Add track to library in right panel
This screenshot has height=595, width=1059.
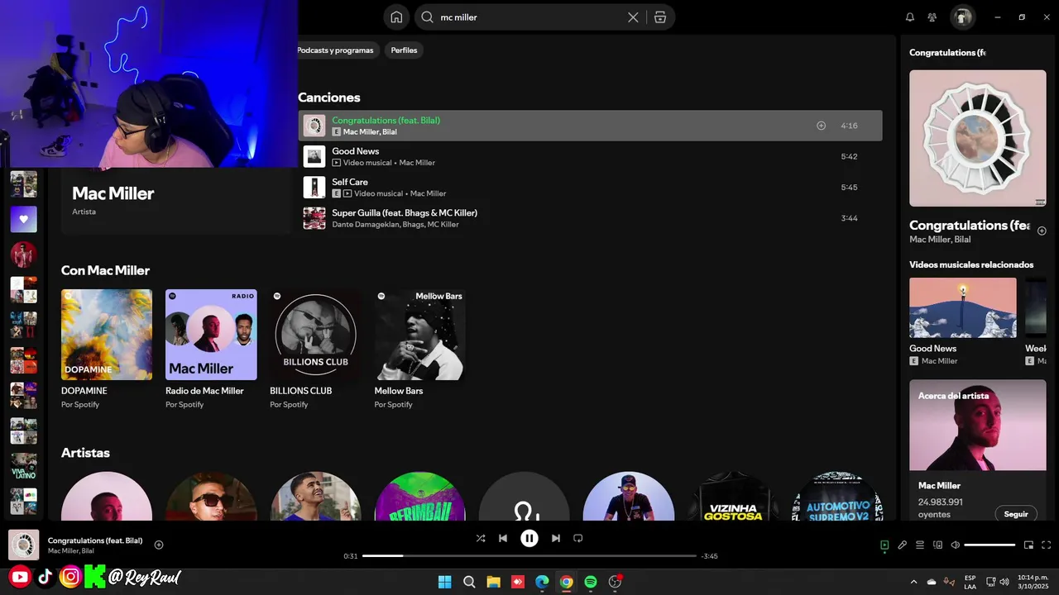click(1042, 231)
